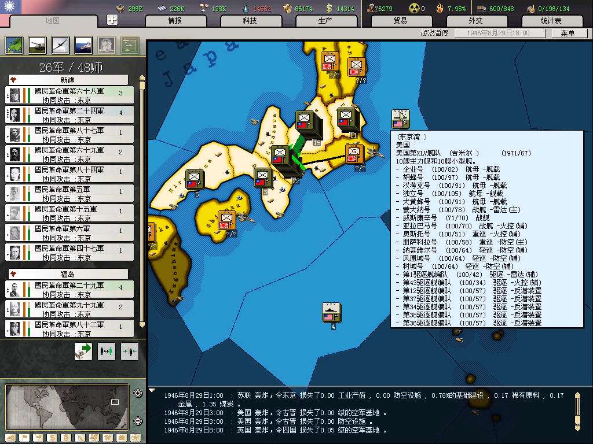Click the message log scrollbar on the right
The height and width of the screenshot is (444, 593).
click(x=577, y=411)
